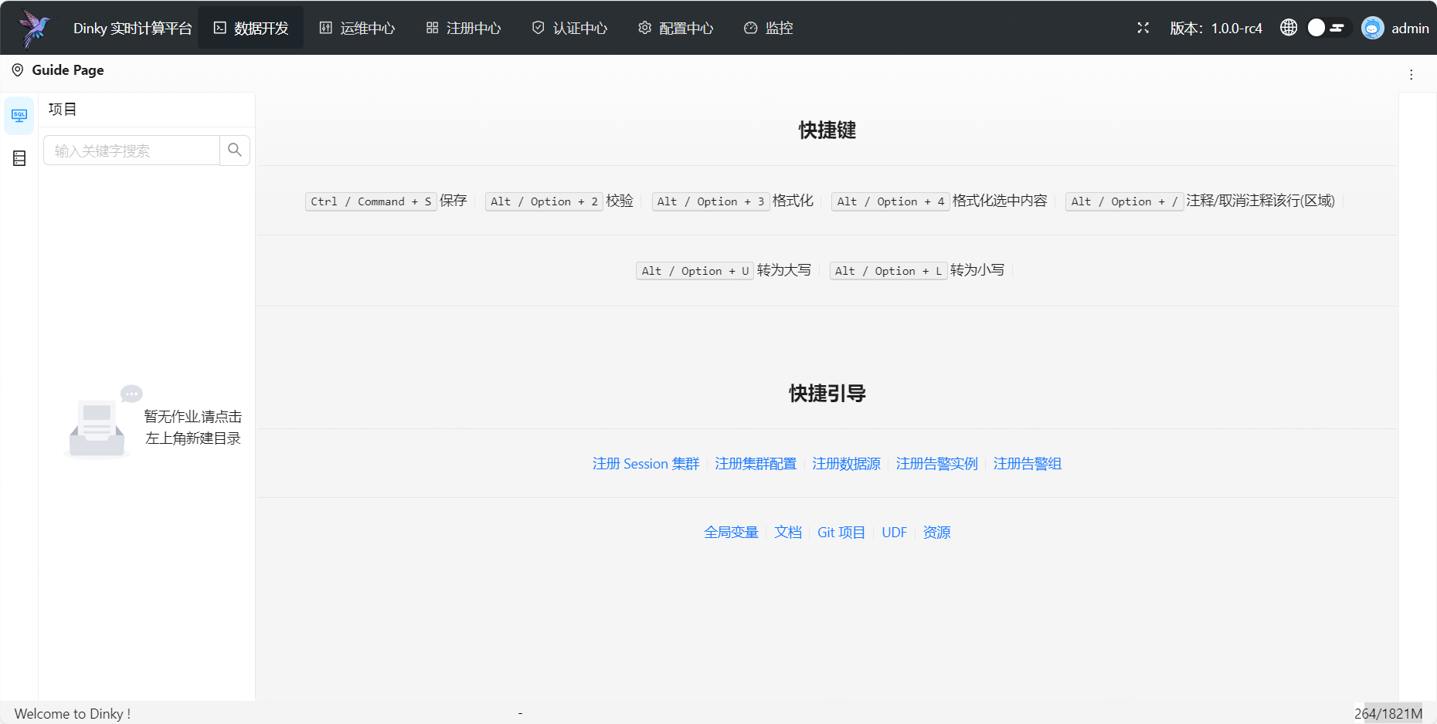Click the Guide Page location pin icon
1437x724 pixels.
tap(18, 70)
